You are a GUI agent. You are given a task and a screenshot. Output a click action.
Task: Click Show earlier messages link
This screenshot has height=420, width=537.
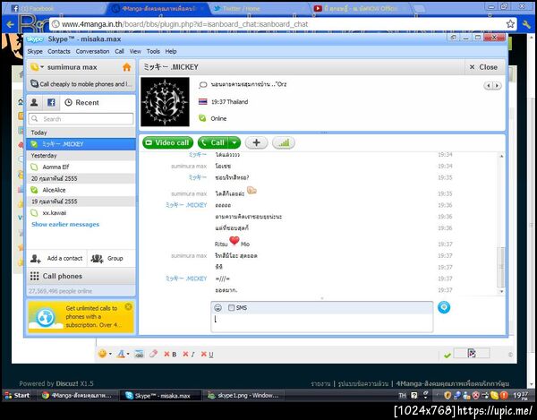pos(65,225)
